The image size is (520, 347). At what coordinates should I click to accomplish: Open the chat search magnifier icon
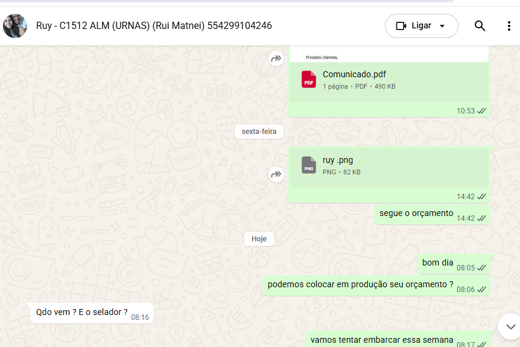click(480, 26)
